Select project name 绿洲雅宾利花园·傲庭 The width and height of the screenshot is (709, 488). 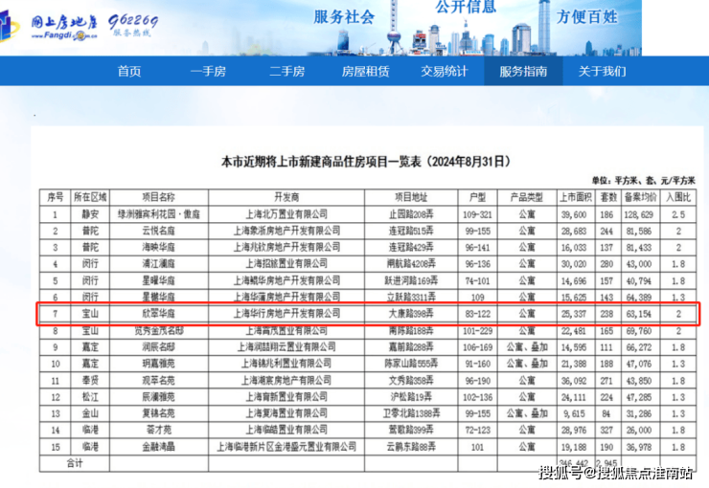pos(159,214)
